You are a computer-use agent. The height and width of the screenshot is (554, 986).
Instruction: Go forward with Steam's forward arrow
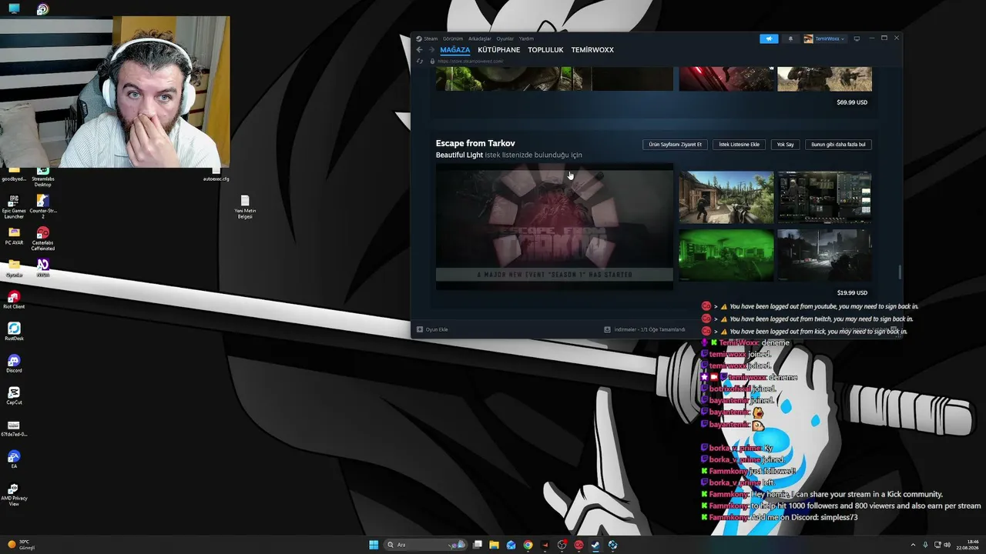(431, 50)
